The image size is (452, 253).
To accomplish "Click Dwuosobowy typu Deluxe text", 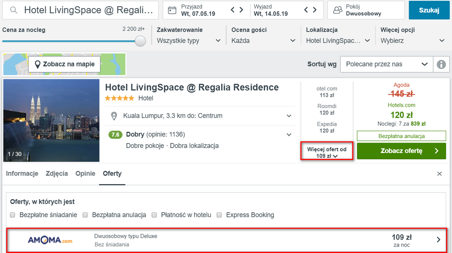I will [126, 236].
